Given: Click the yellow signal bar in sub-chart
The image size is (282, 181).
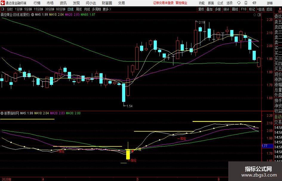Looking at the screenshot, I should pos(128,154).
